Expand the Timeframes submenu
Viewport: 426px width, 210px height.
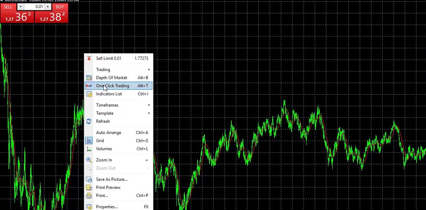[107, 105]
